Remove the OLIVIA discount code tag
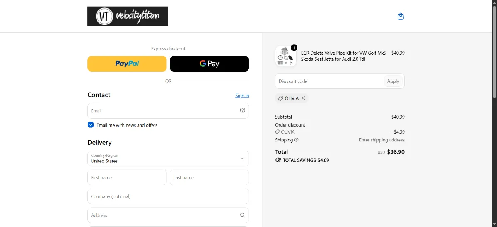This screenshot has height=227, width=497. 303,98
